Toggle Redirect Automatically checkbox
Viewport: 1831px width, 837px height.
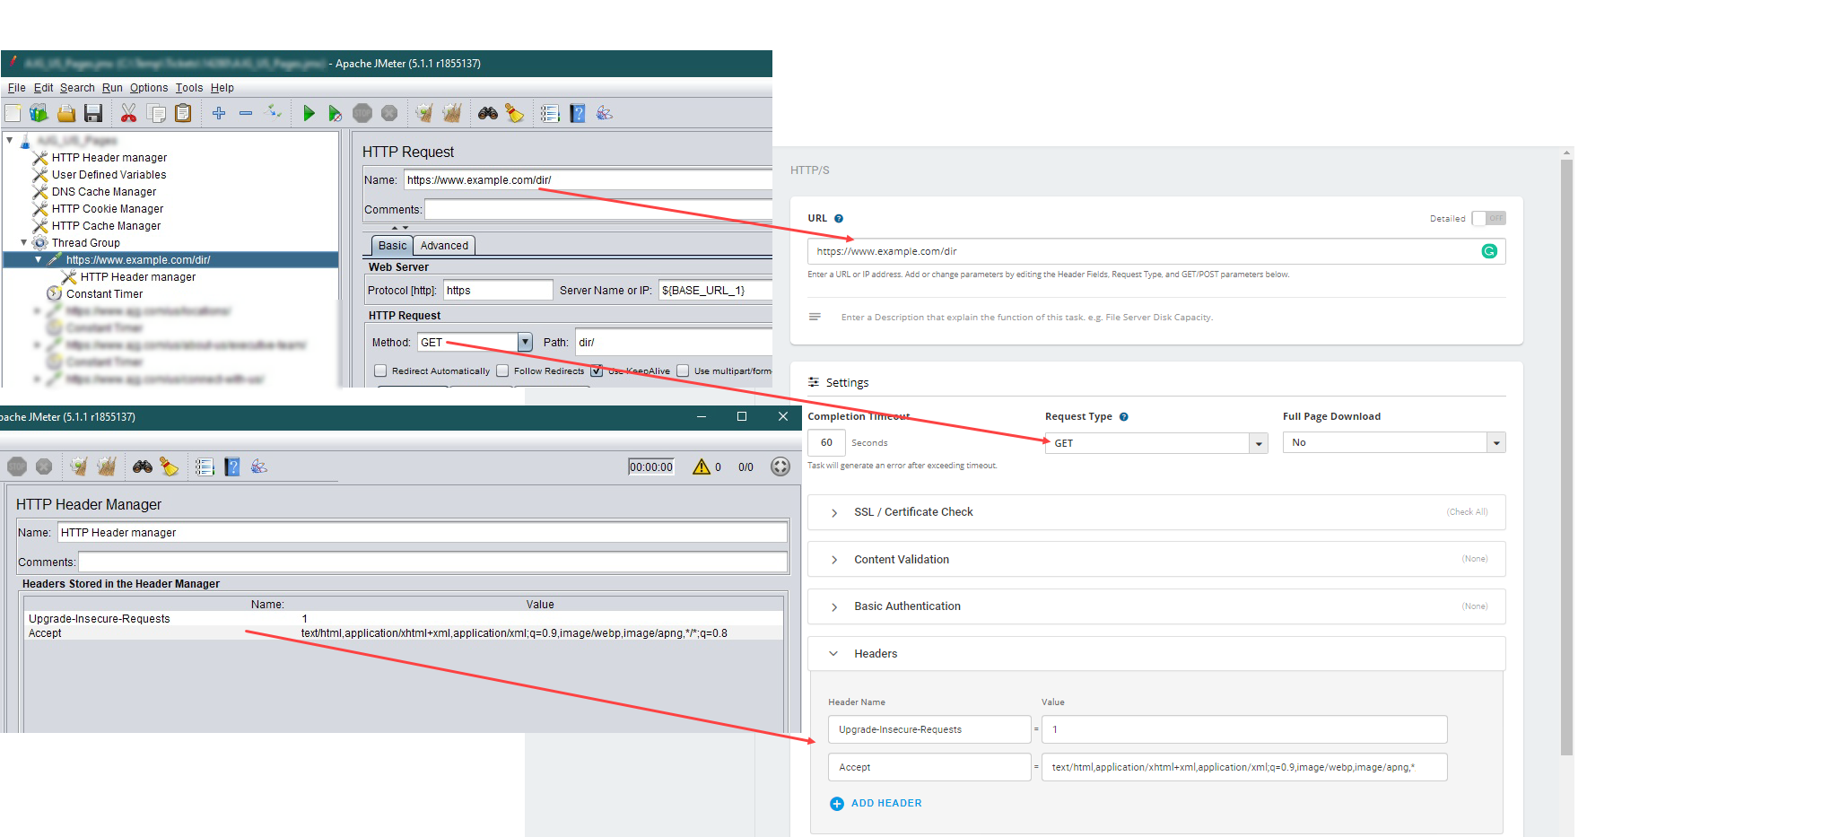(x=380, y=371)
